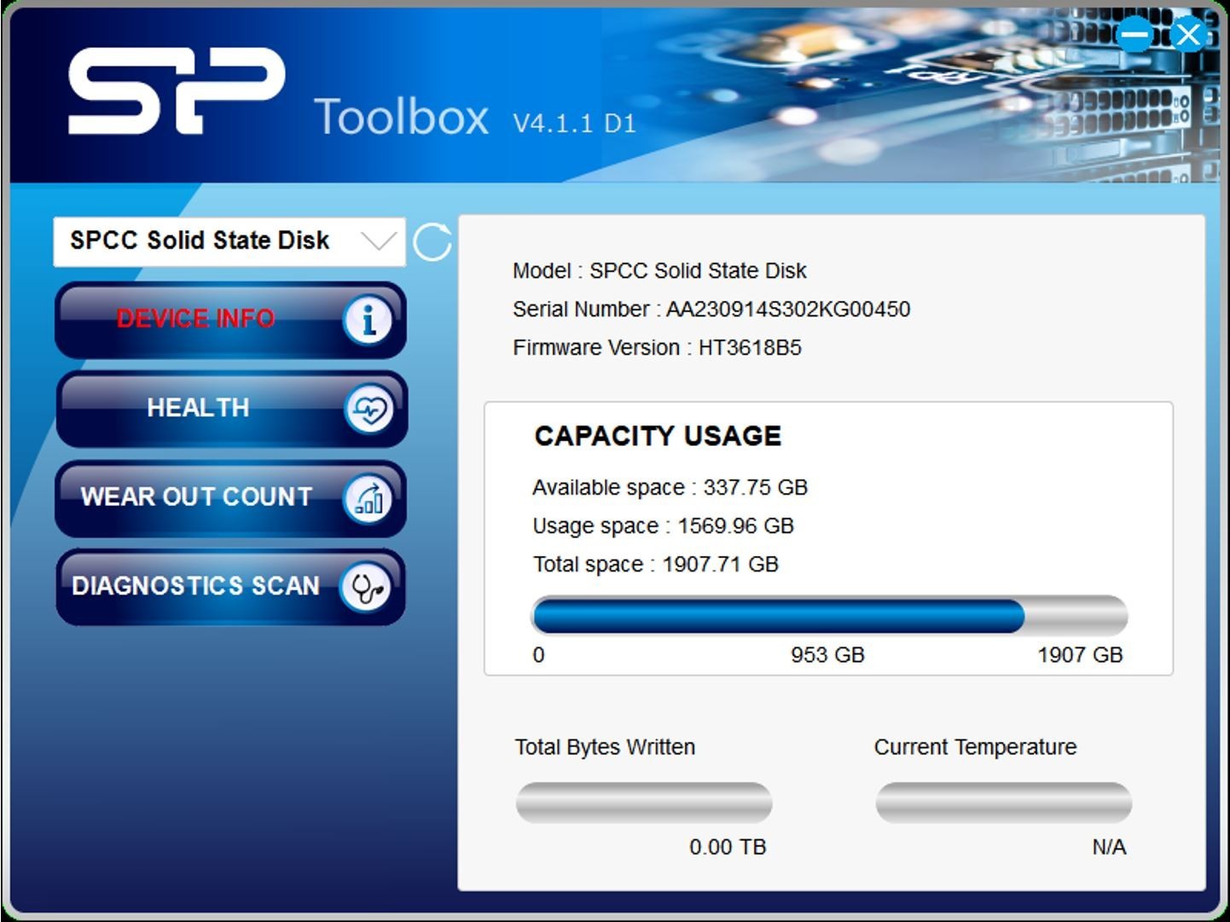Click the N/A temperature value
Screen dimensions: 1230x922
(1109, 847)
